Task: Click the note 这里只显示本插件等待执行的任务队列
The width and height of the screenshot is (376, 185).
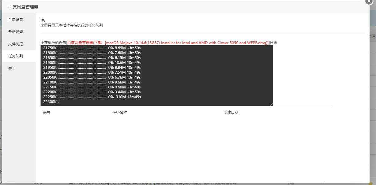Action: 72,25
